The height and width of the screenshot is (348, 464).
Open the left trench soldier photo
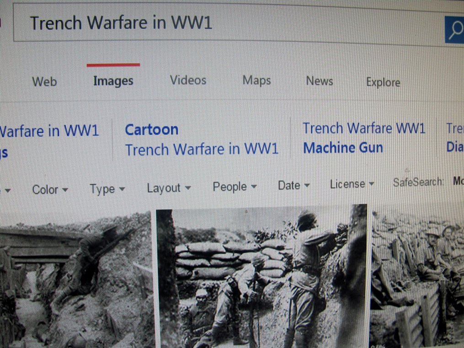point(76,281)
